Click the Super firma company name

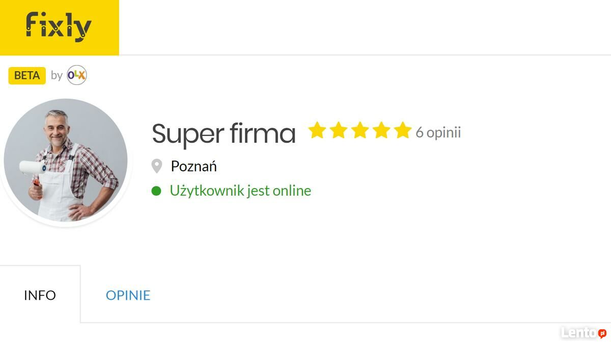coord(224,133)
